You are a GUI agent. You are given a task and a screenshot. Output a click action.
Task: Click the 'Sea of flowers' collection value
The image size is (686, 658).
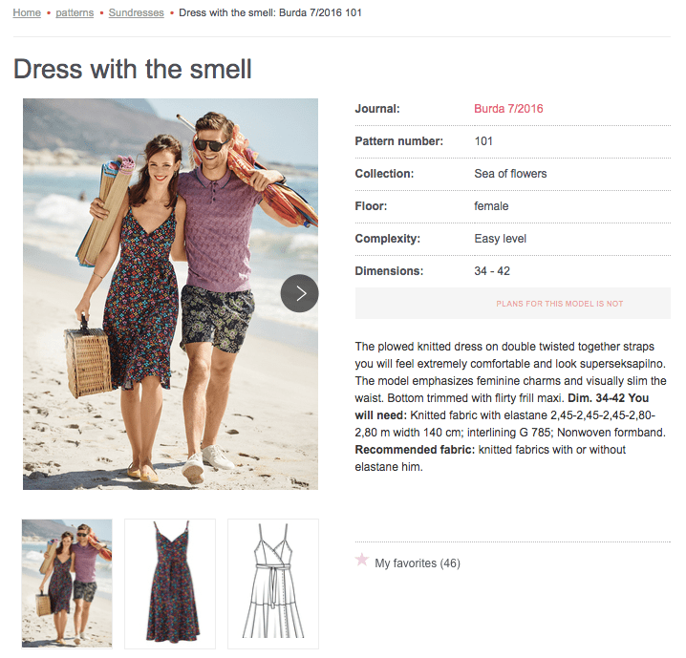[510, 174]
